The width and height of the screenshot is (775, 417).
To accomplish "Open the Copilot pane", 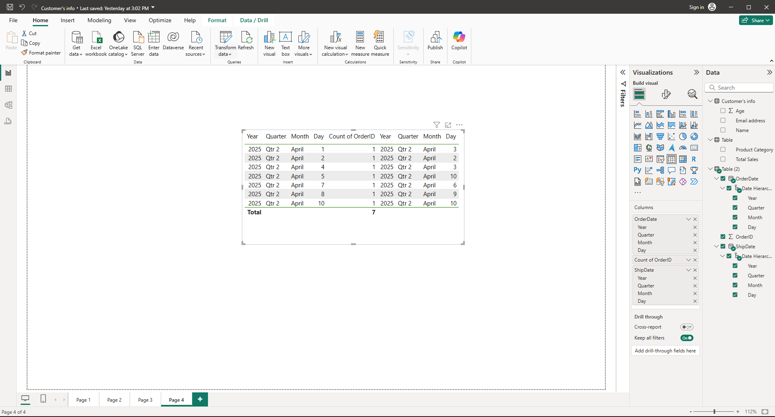I will pyautogui.click(x=459, y=41).
